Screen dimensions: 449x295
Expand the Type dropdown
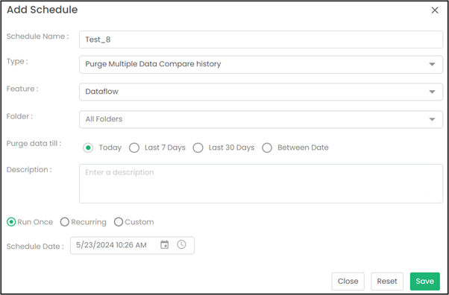[x=261, y=64]
